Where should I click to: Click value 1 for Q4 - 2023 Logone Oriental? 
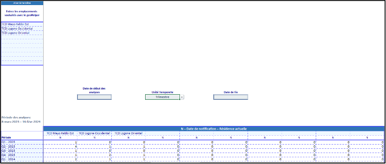click(128, 155)
